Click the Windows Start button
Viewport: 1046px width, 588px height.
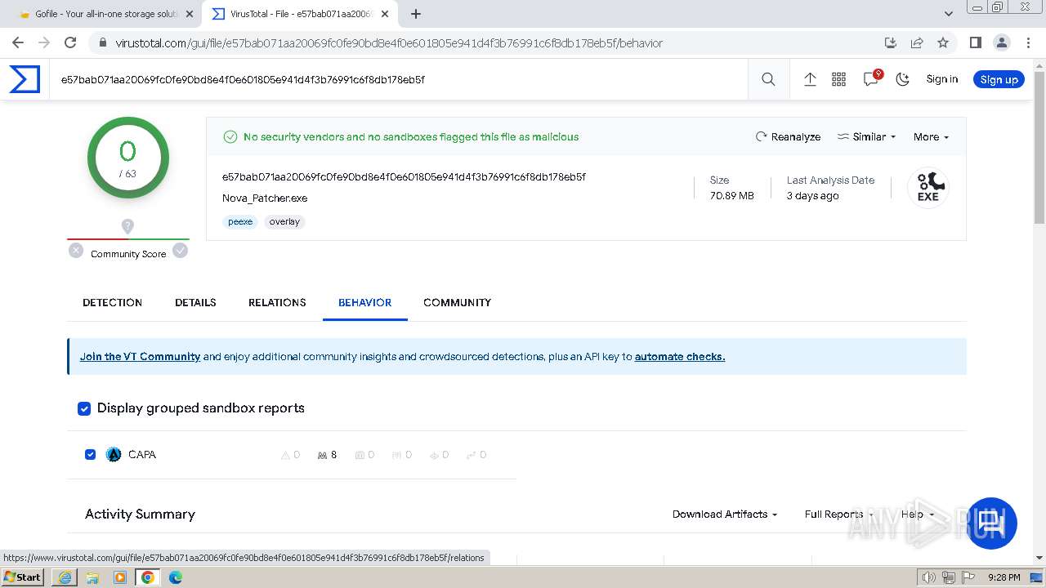pos(23,577)
